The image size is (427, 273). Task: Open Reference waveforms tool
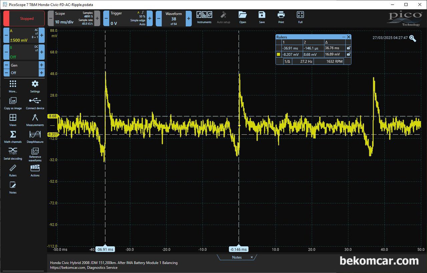(x=35, y=154)
